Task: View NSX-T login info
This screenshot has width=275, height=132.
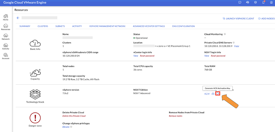Action: tap(206, 56)
